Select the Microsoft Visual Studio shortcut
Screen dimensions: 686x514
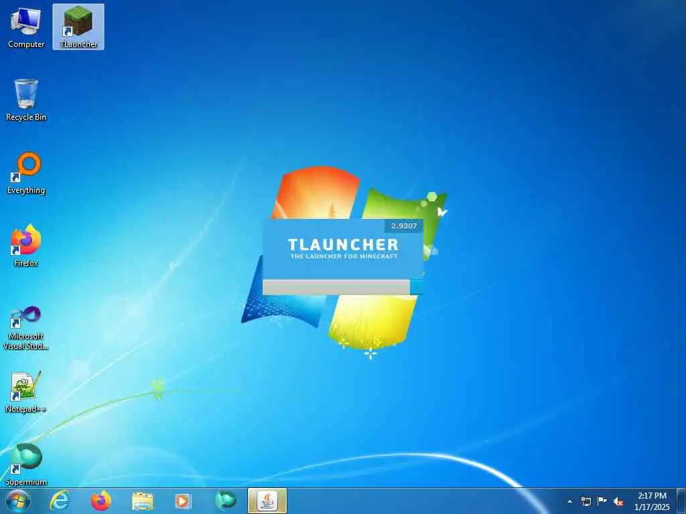coord(26,328)
